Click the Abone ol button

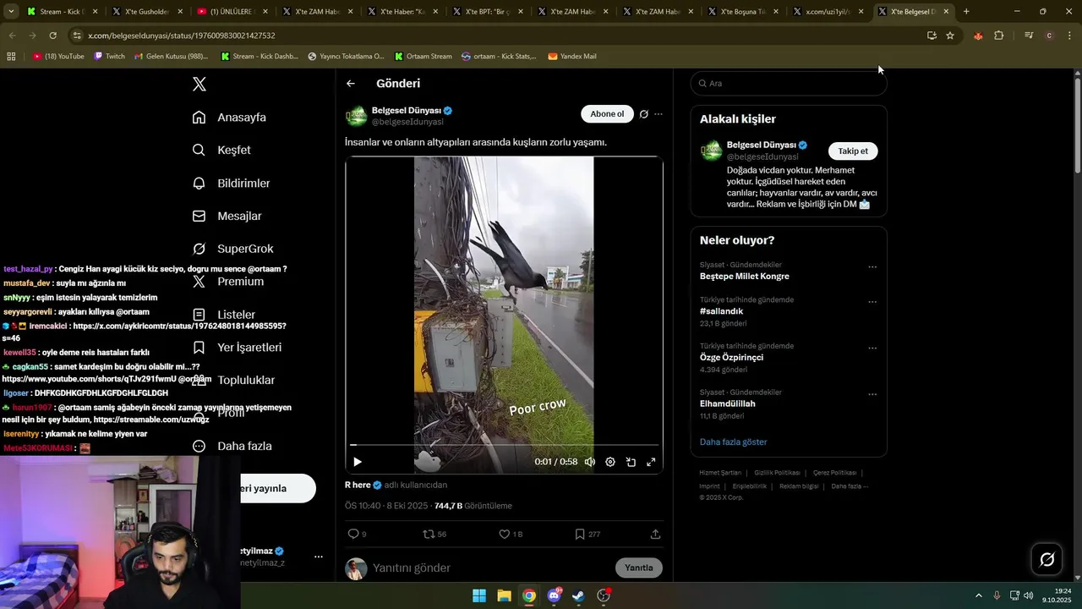[607, 114]
